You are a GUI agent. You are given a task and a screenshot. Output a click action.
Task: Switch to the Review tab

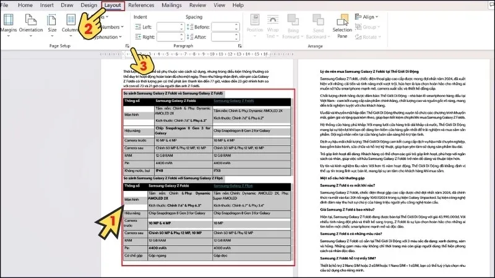click(x=197, y=5)
